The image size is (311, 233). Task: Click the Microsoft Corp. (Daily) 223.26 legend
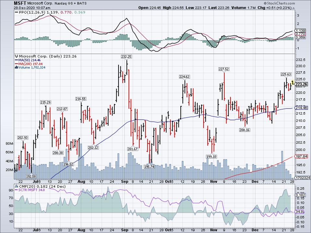(x=48, y=56)
